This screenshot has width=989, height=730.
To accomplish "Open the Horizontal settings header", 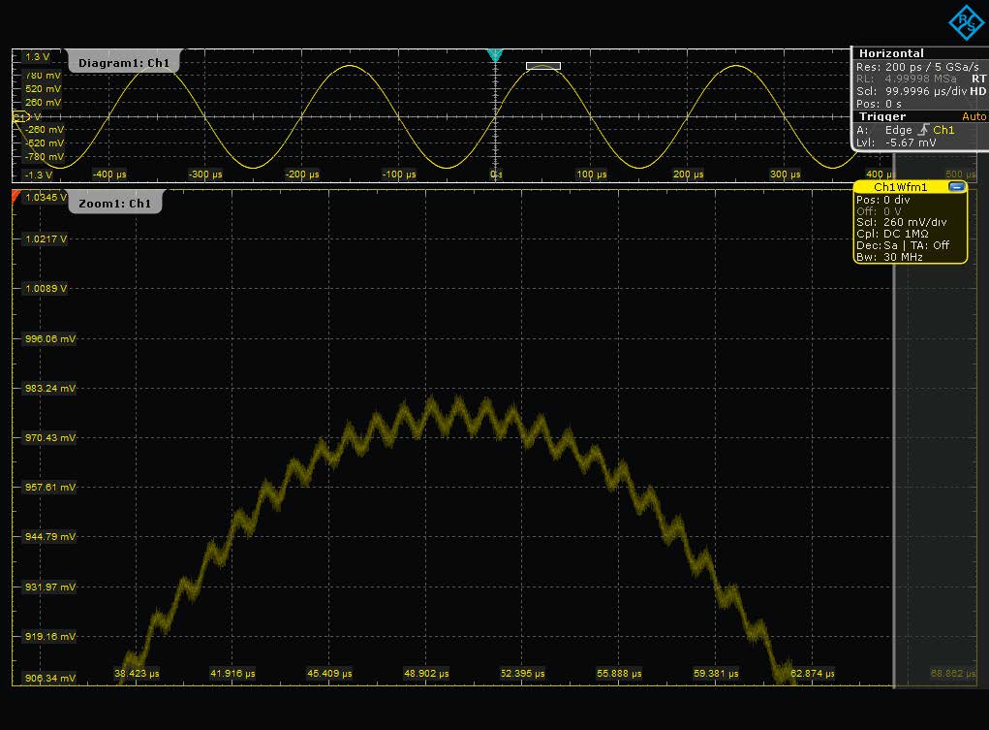I will click(891, 53).
